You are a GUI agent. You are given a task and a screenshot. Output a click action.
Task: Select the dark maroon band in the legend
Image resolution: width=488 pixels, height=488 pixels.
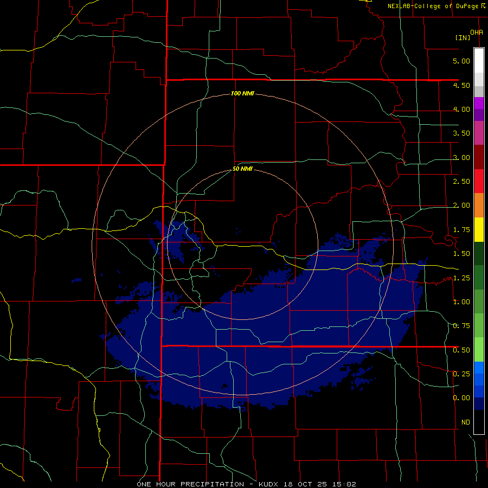479,157
